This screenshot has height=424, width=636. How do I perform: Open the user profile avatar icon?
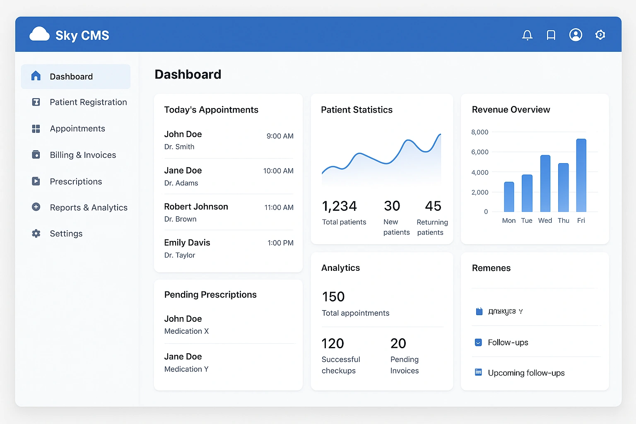pos(576,35)
